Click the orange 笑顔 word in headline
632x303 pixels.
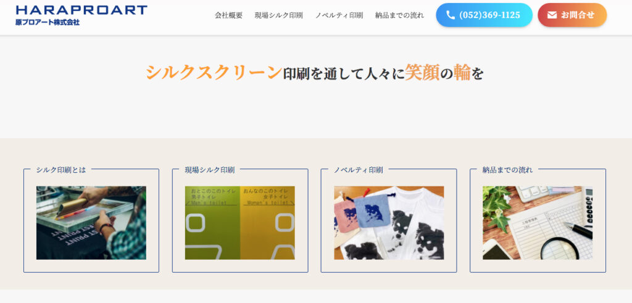[x=422, y=73]
